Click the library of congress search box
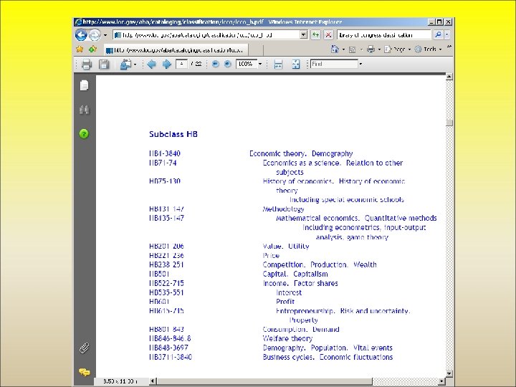 pyautogui.click(x=384, y=35)
